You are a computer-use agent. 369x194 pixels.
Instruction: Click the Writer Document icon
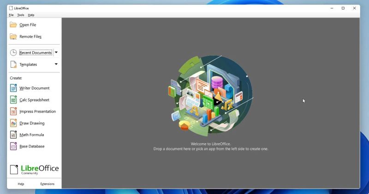pyautogui.click(x=13, y=88)
